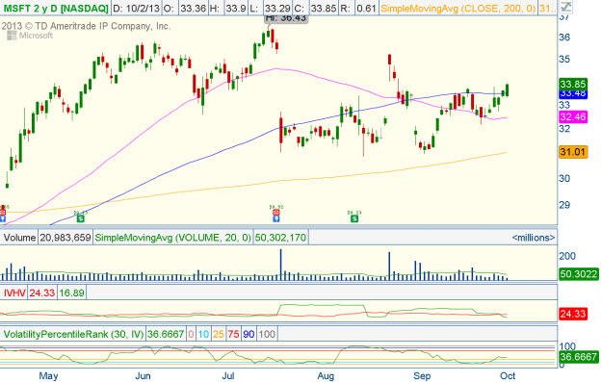The image size is (602, 382).
Task: Click the blue icon at chart's bottom-left edge
Action: [3, 219]
